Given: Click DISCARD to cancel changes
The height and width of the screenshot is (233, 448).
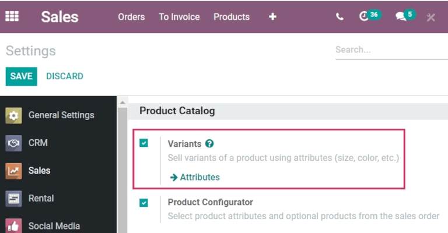Looking at the screenshot, I should click(x=65, y=76).
